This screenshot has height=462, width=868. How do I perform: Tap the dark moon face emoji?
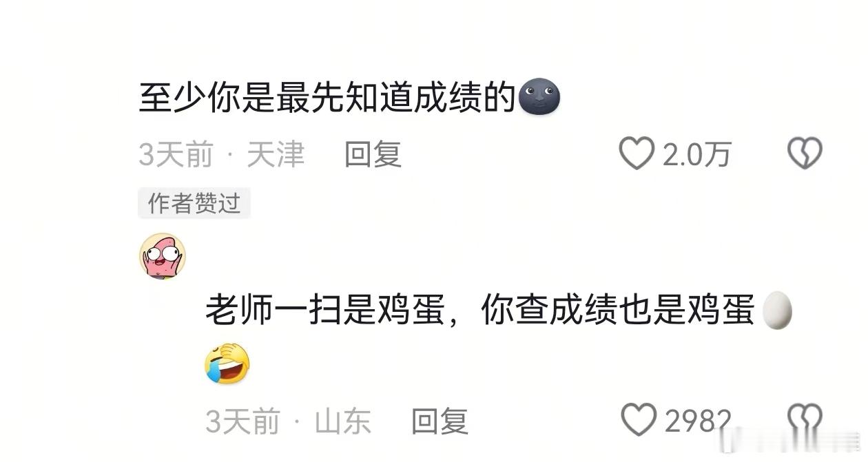click(539, 98)
